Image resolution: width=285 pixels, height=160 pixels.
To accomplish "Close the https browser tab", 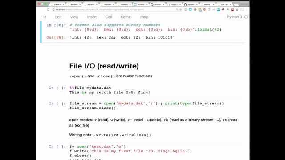I will (x=180, y=4).
